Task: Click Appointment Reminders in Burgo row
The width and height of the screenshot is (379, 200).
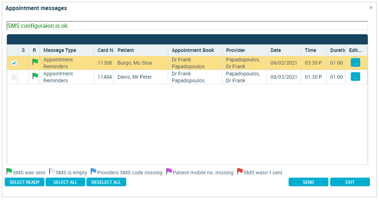Action: point(67,63)
